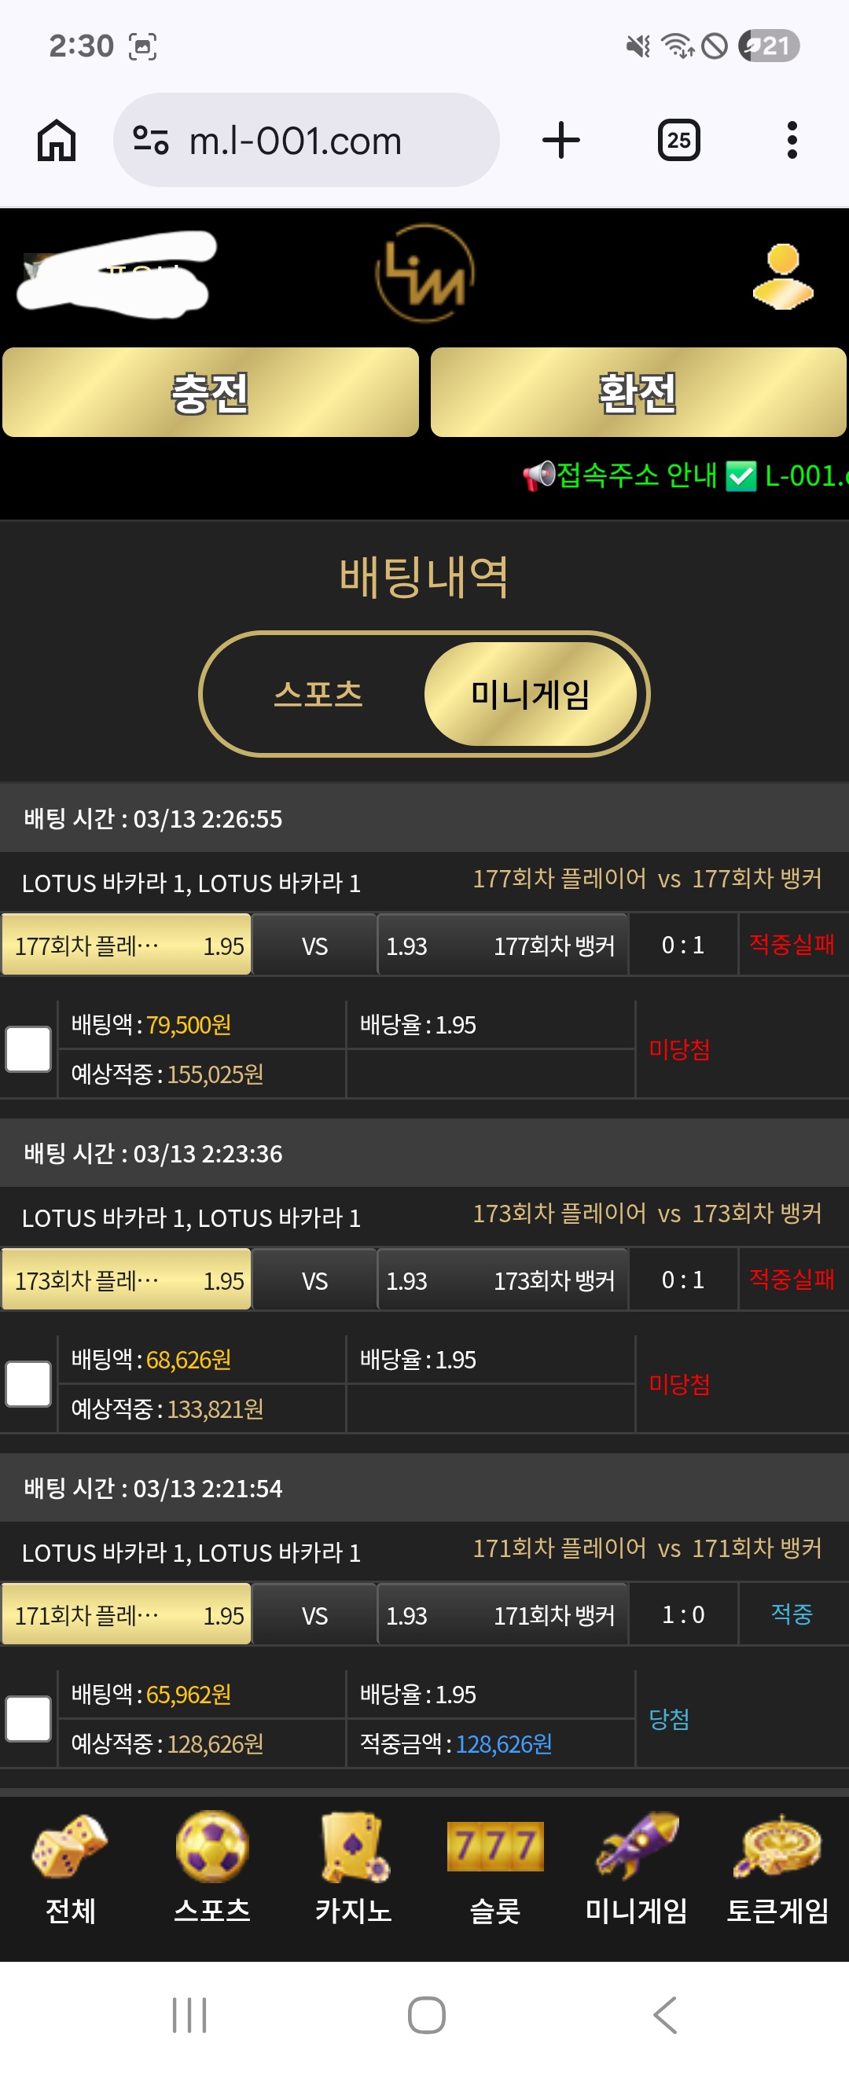Tap the Android back navigation button
This screenshot has width=849, height=2075.
664,2015
